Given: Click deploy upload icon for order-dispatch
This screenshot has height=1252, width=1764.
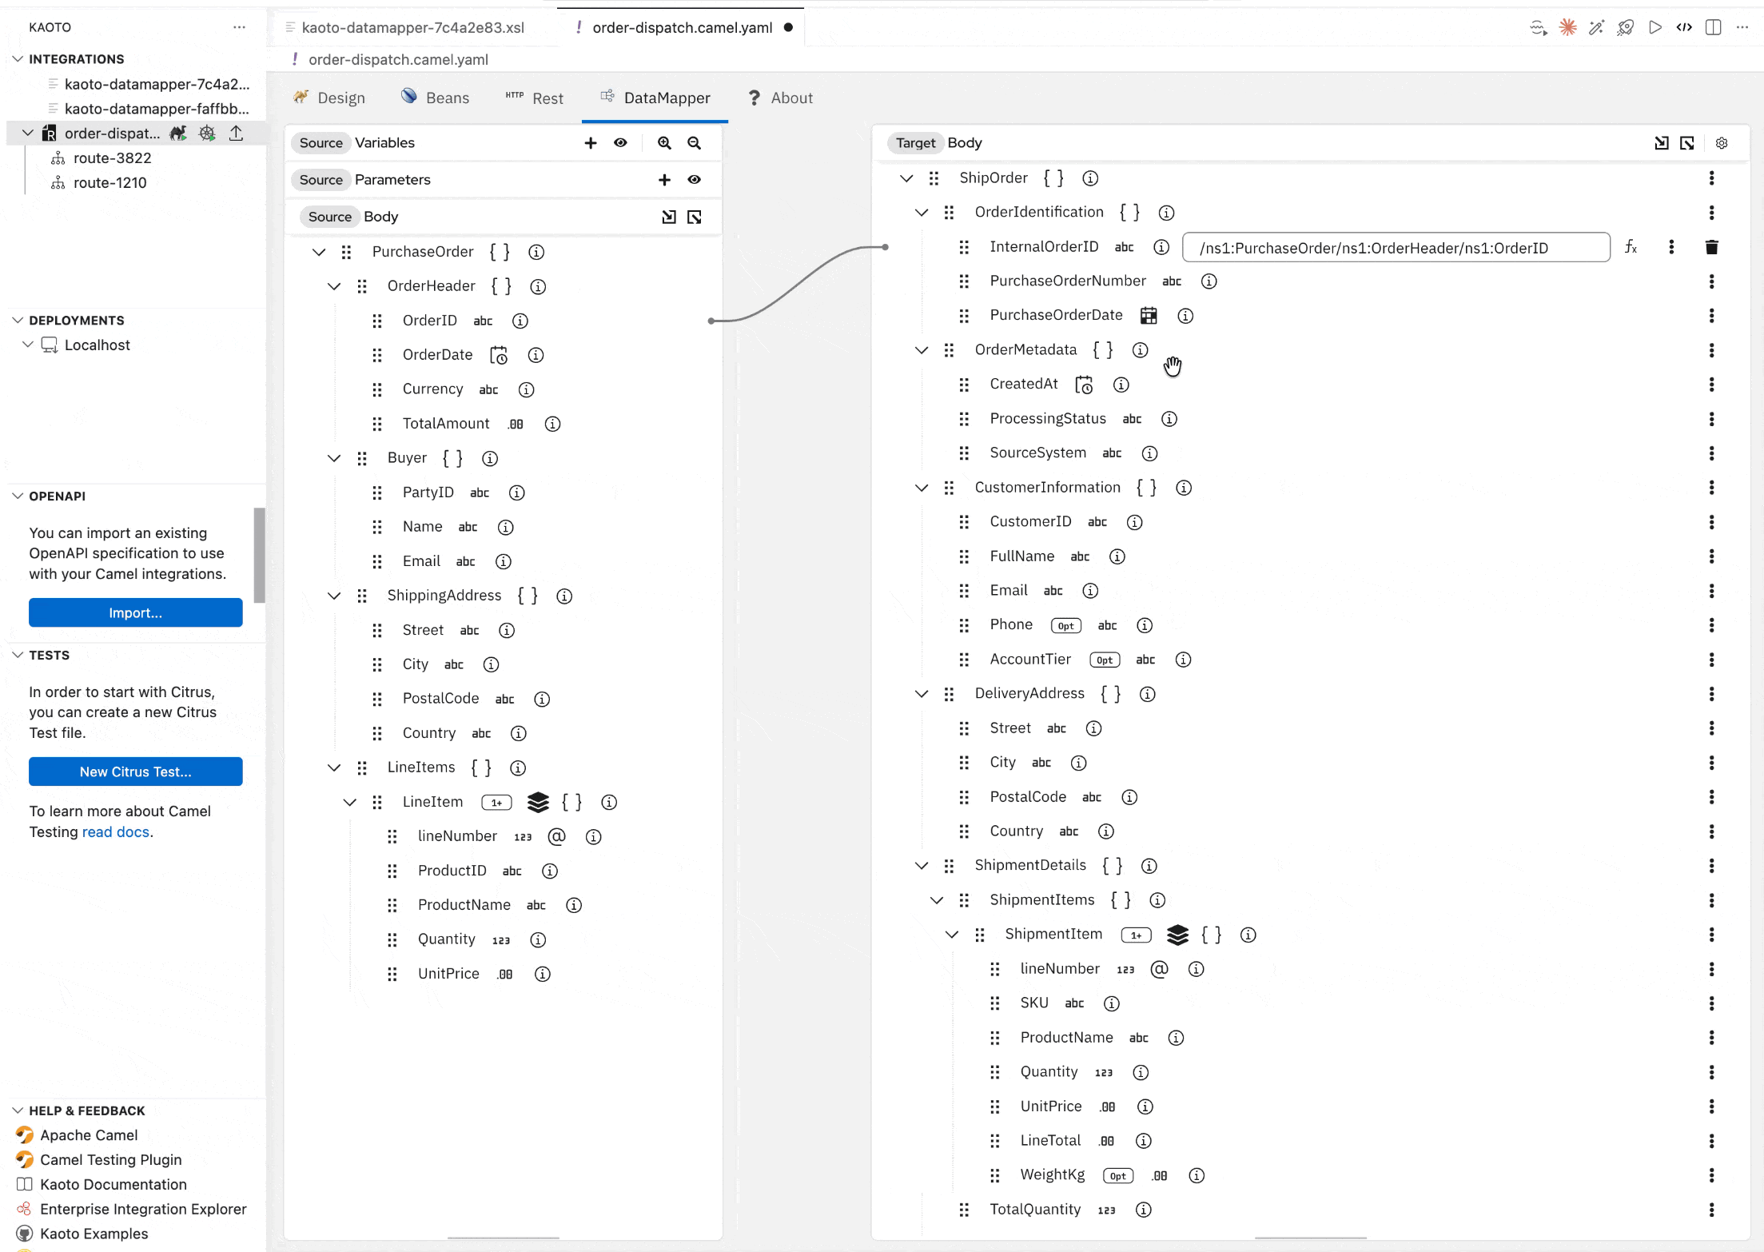Looking at the screenshot, I should coord(236,133).
